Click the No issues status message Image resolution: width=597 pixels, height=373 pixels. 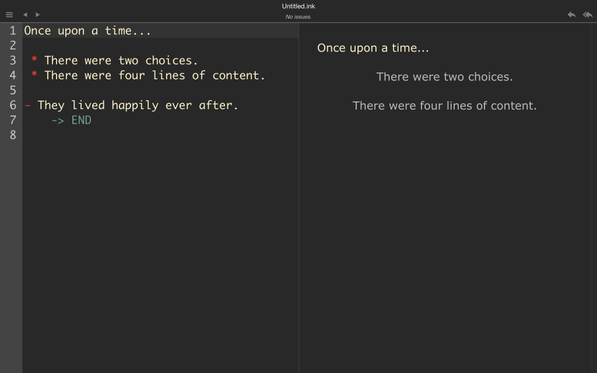click(x=298, y=16)
